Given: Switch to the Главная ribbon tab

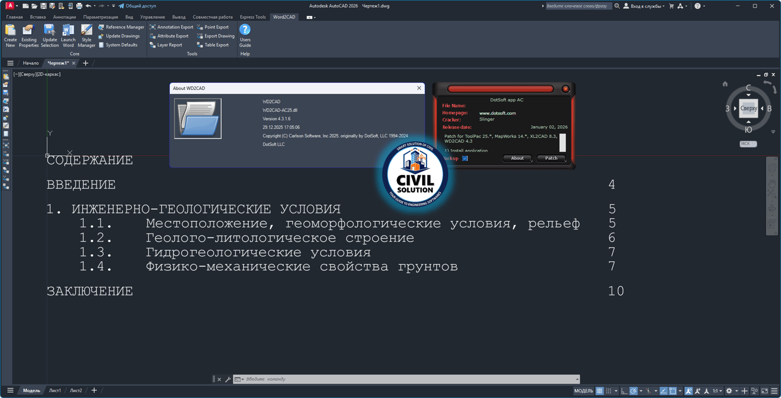Looking at the screenshot, I should [x=15, y=17].
